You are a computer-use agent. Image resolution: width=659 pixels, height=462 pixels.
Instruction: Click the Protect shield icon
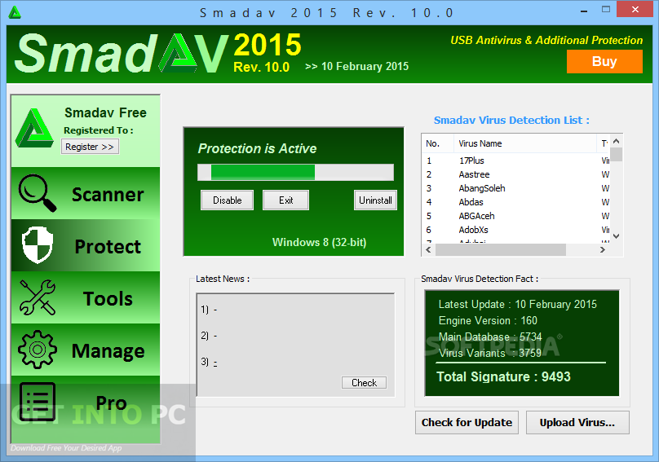pyautogui.click(x=38, y=245)
